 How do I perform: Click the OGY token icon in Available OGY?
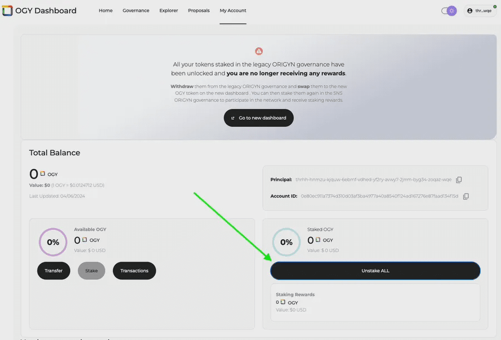85,240
